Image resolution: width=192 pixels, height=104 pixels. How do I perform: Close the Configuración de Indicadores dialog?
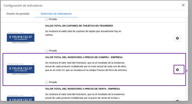tap(183, 5)
